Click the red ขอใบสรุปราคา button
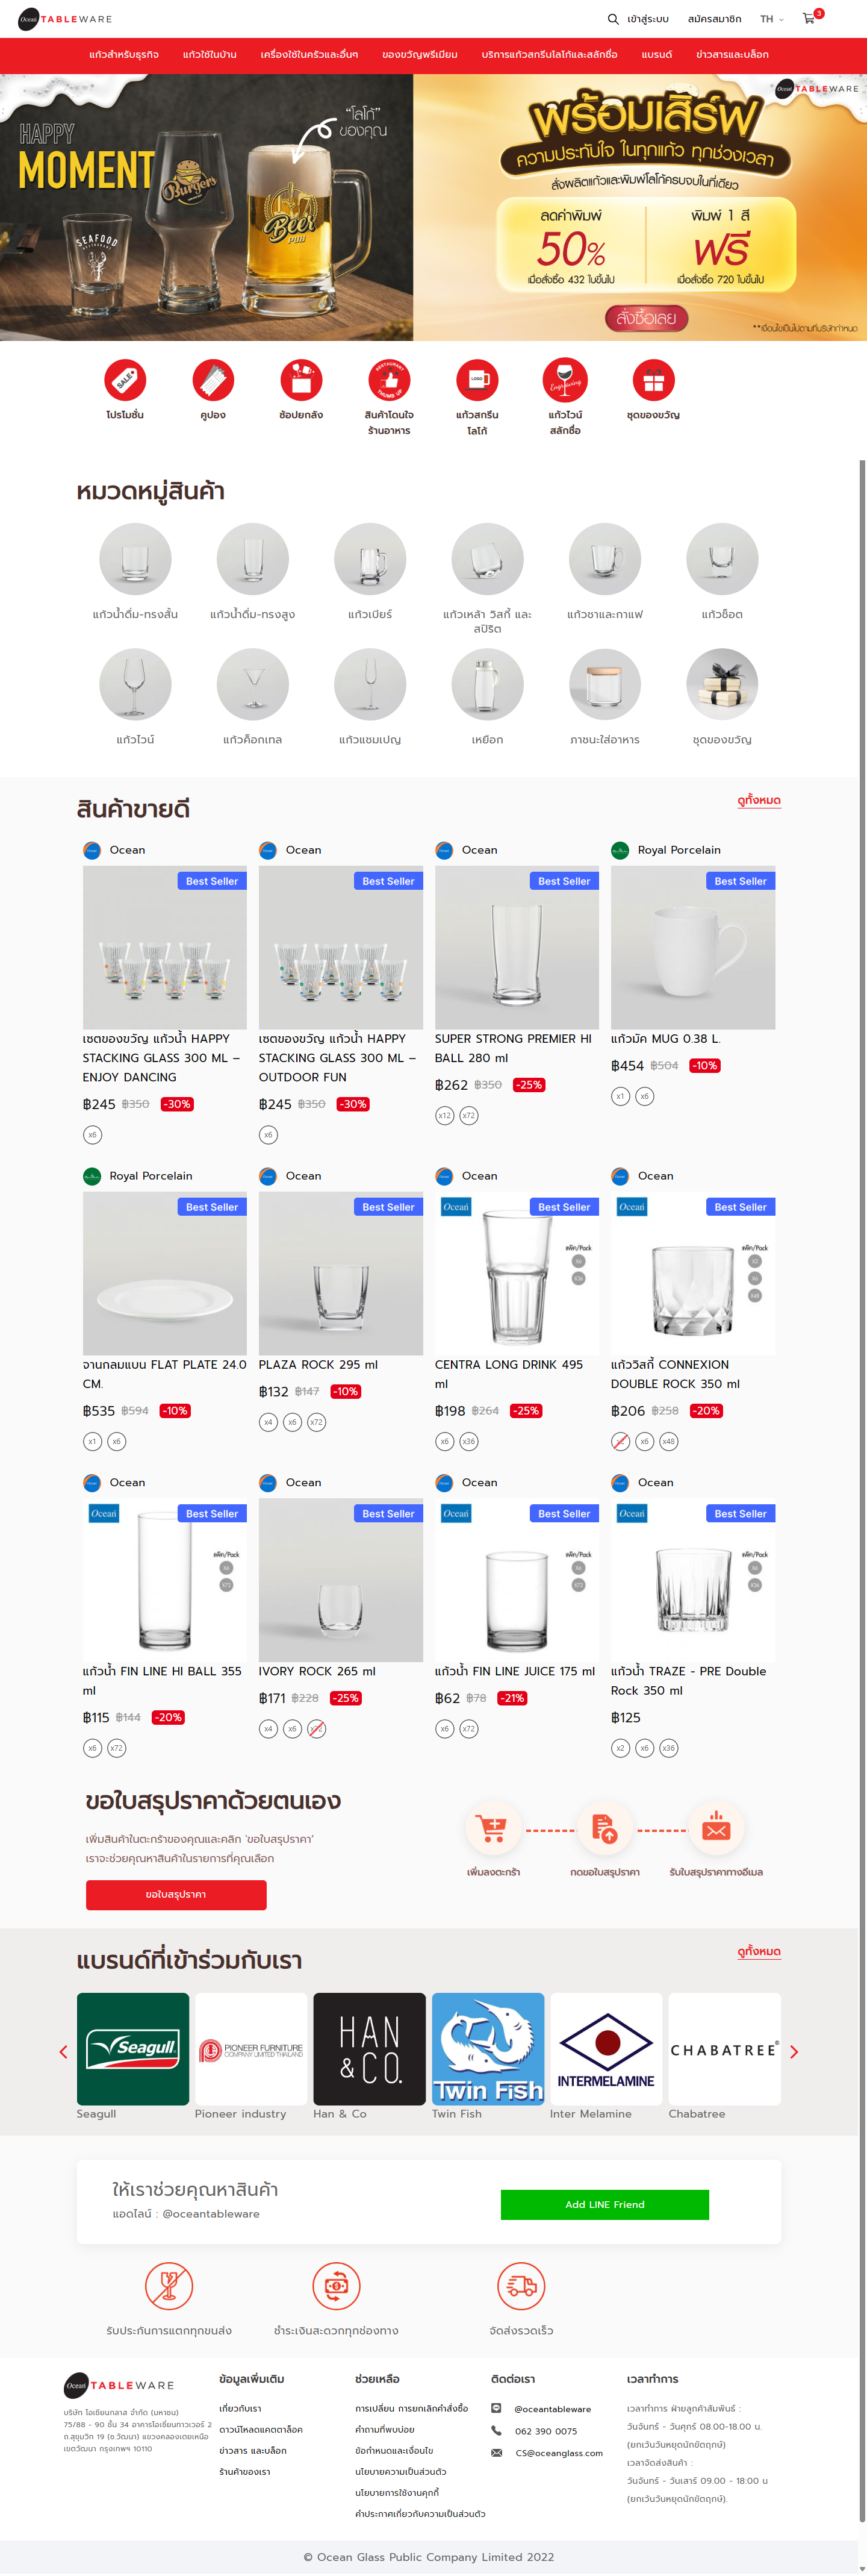Screen dimensions: 867x2576 pos(176,1894)
